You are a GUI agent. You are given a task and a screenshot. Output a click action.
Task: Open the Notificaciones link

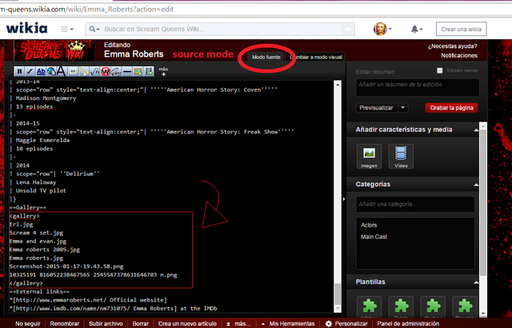click(459, 55)
